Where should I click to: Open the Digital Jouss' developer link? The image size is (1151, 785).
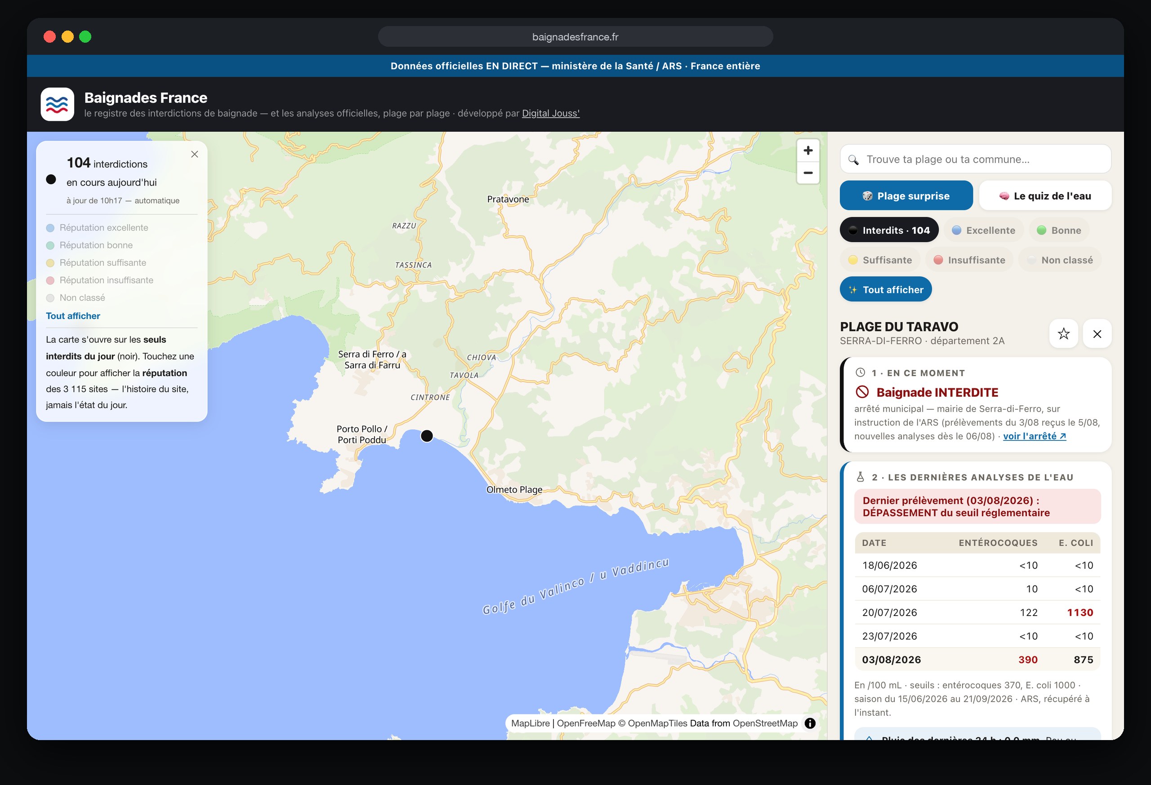click(550, 113)
